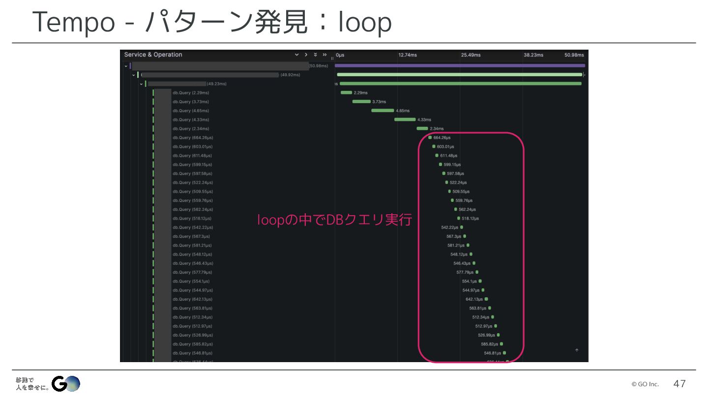Click the collapse one level chevron-right icon
The height and width of the screenshot is (398, 708).
coord(306,55)
